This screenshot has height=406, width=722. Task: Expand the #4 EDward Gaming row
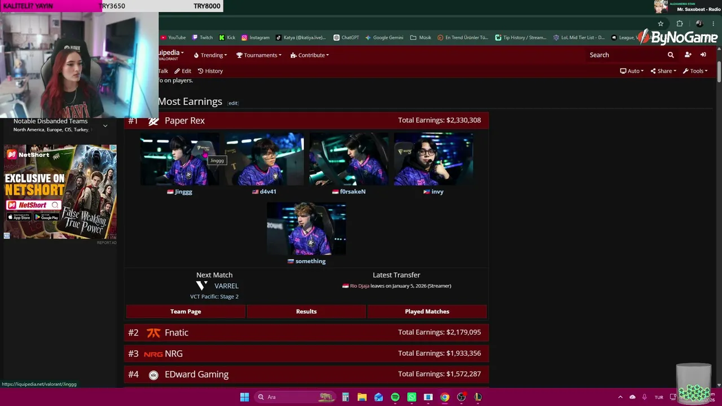(x=306, y=374)
